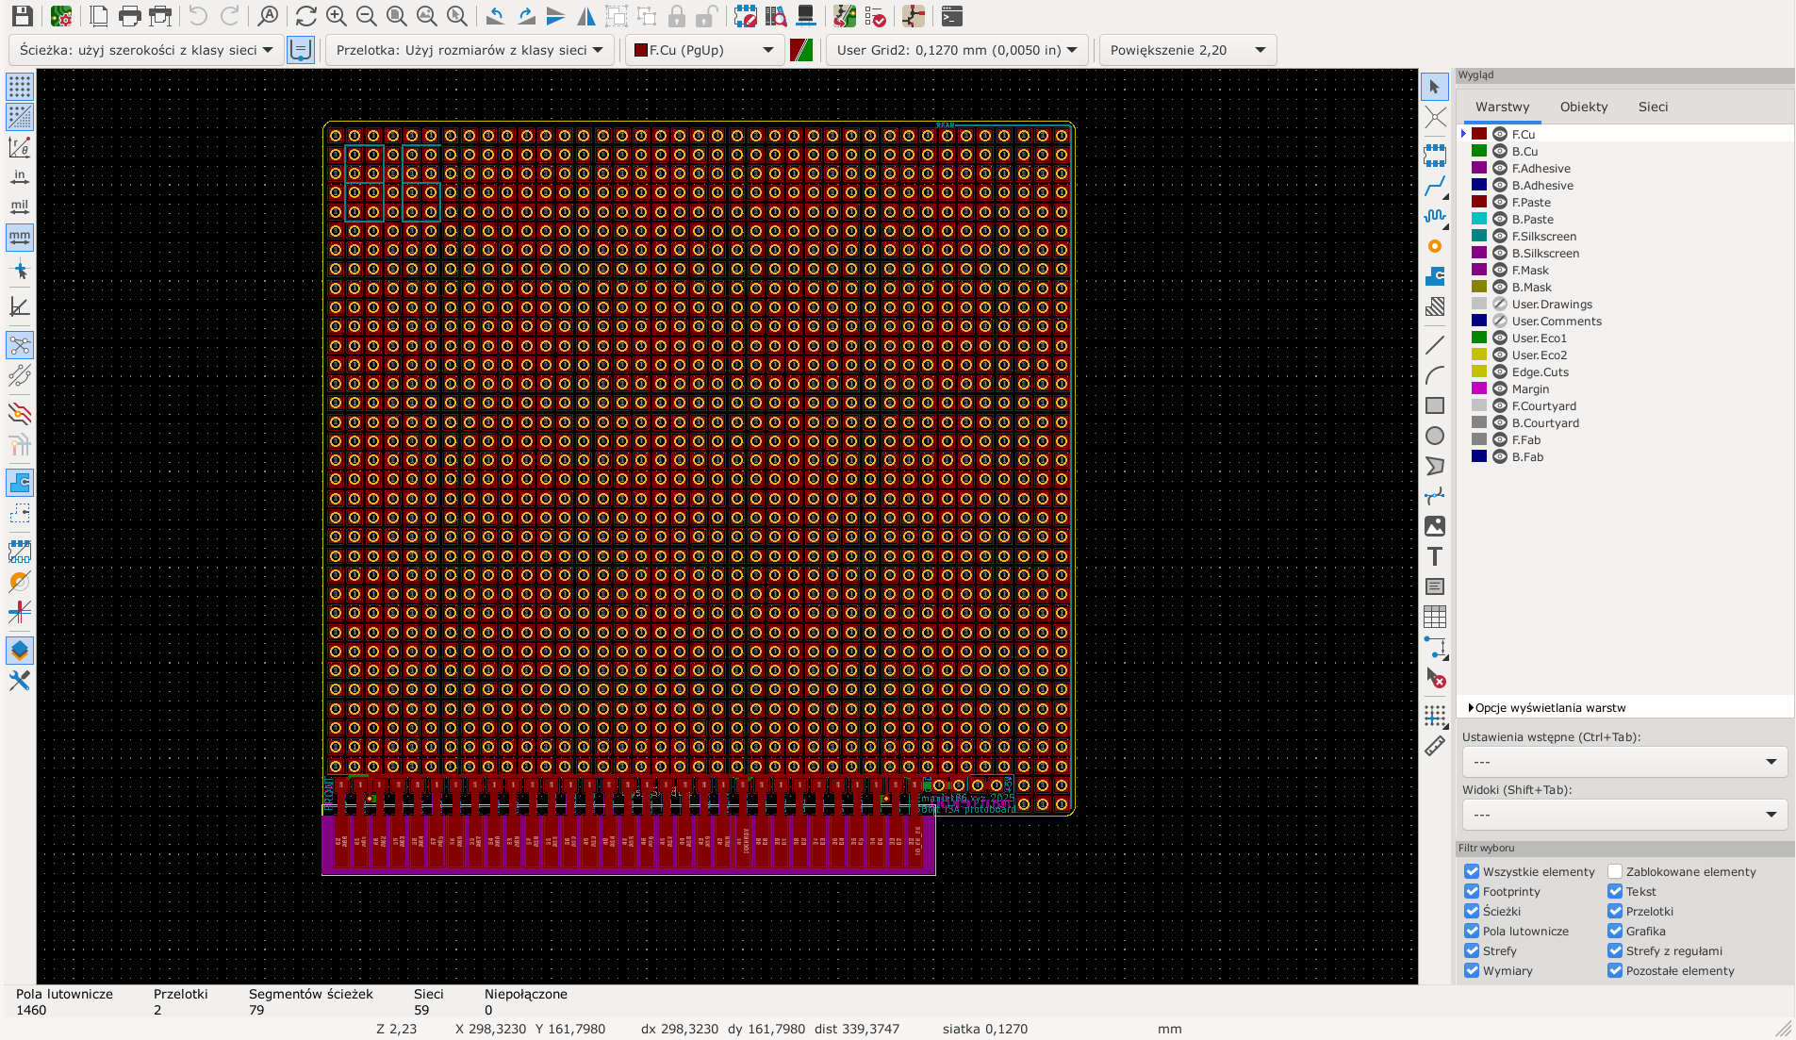1796x1040 pixels.
Task: Uncheck Strefy z regułami checkbox
Action: (x=1615, y=950)
